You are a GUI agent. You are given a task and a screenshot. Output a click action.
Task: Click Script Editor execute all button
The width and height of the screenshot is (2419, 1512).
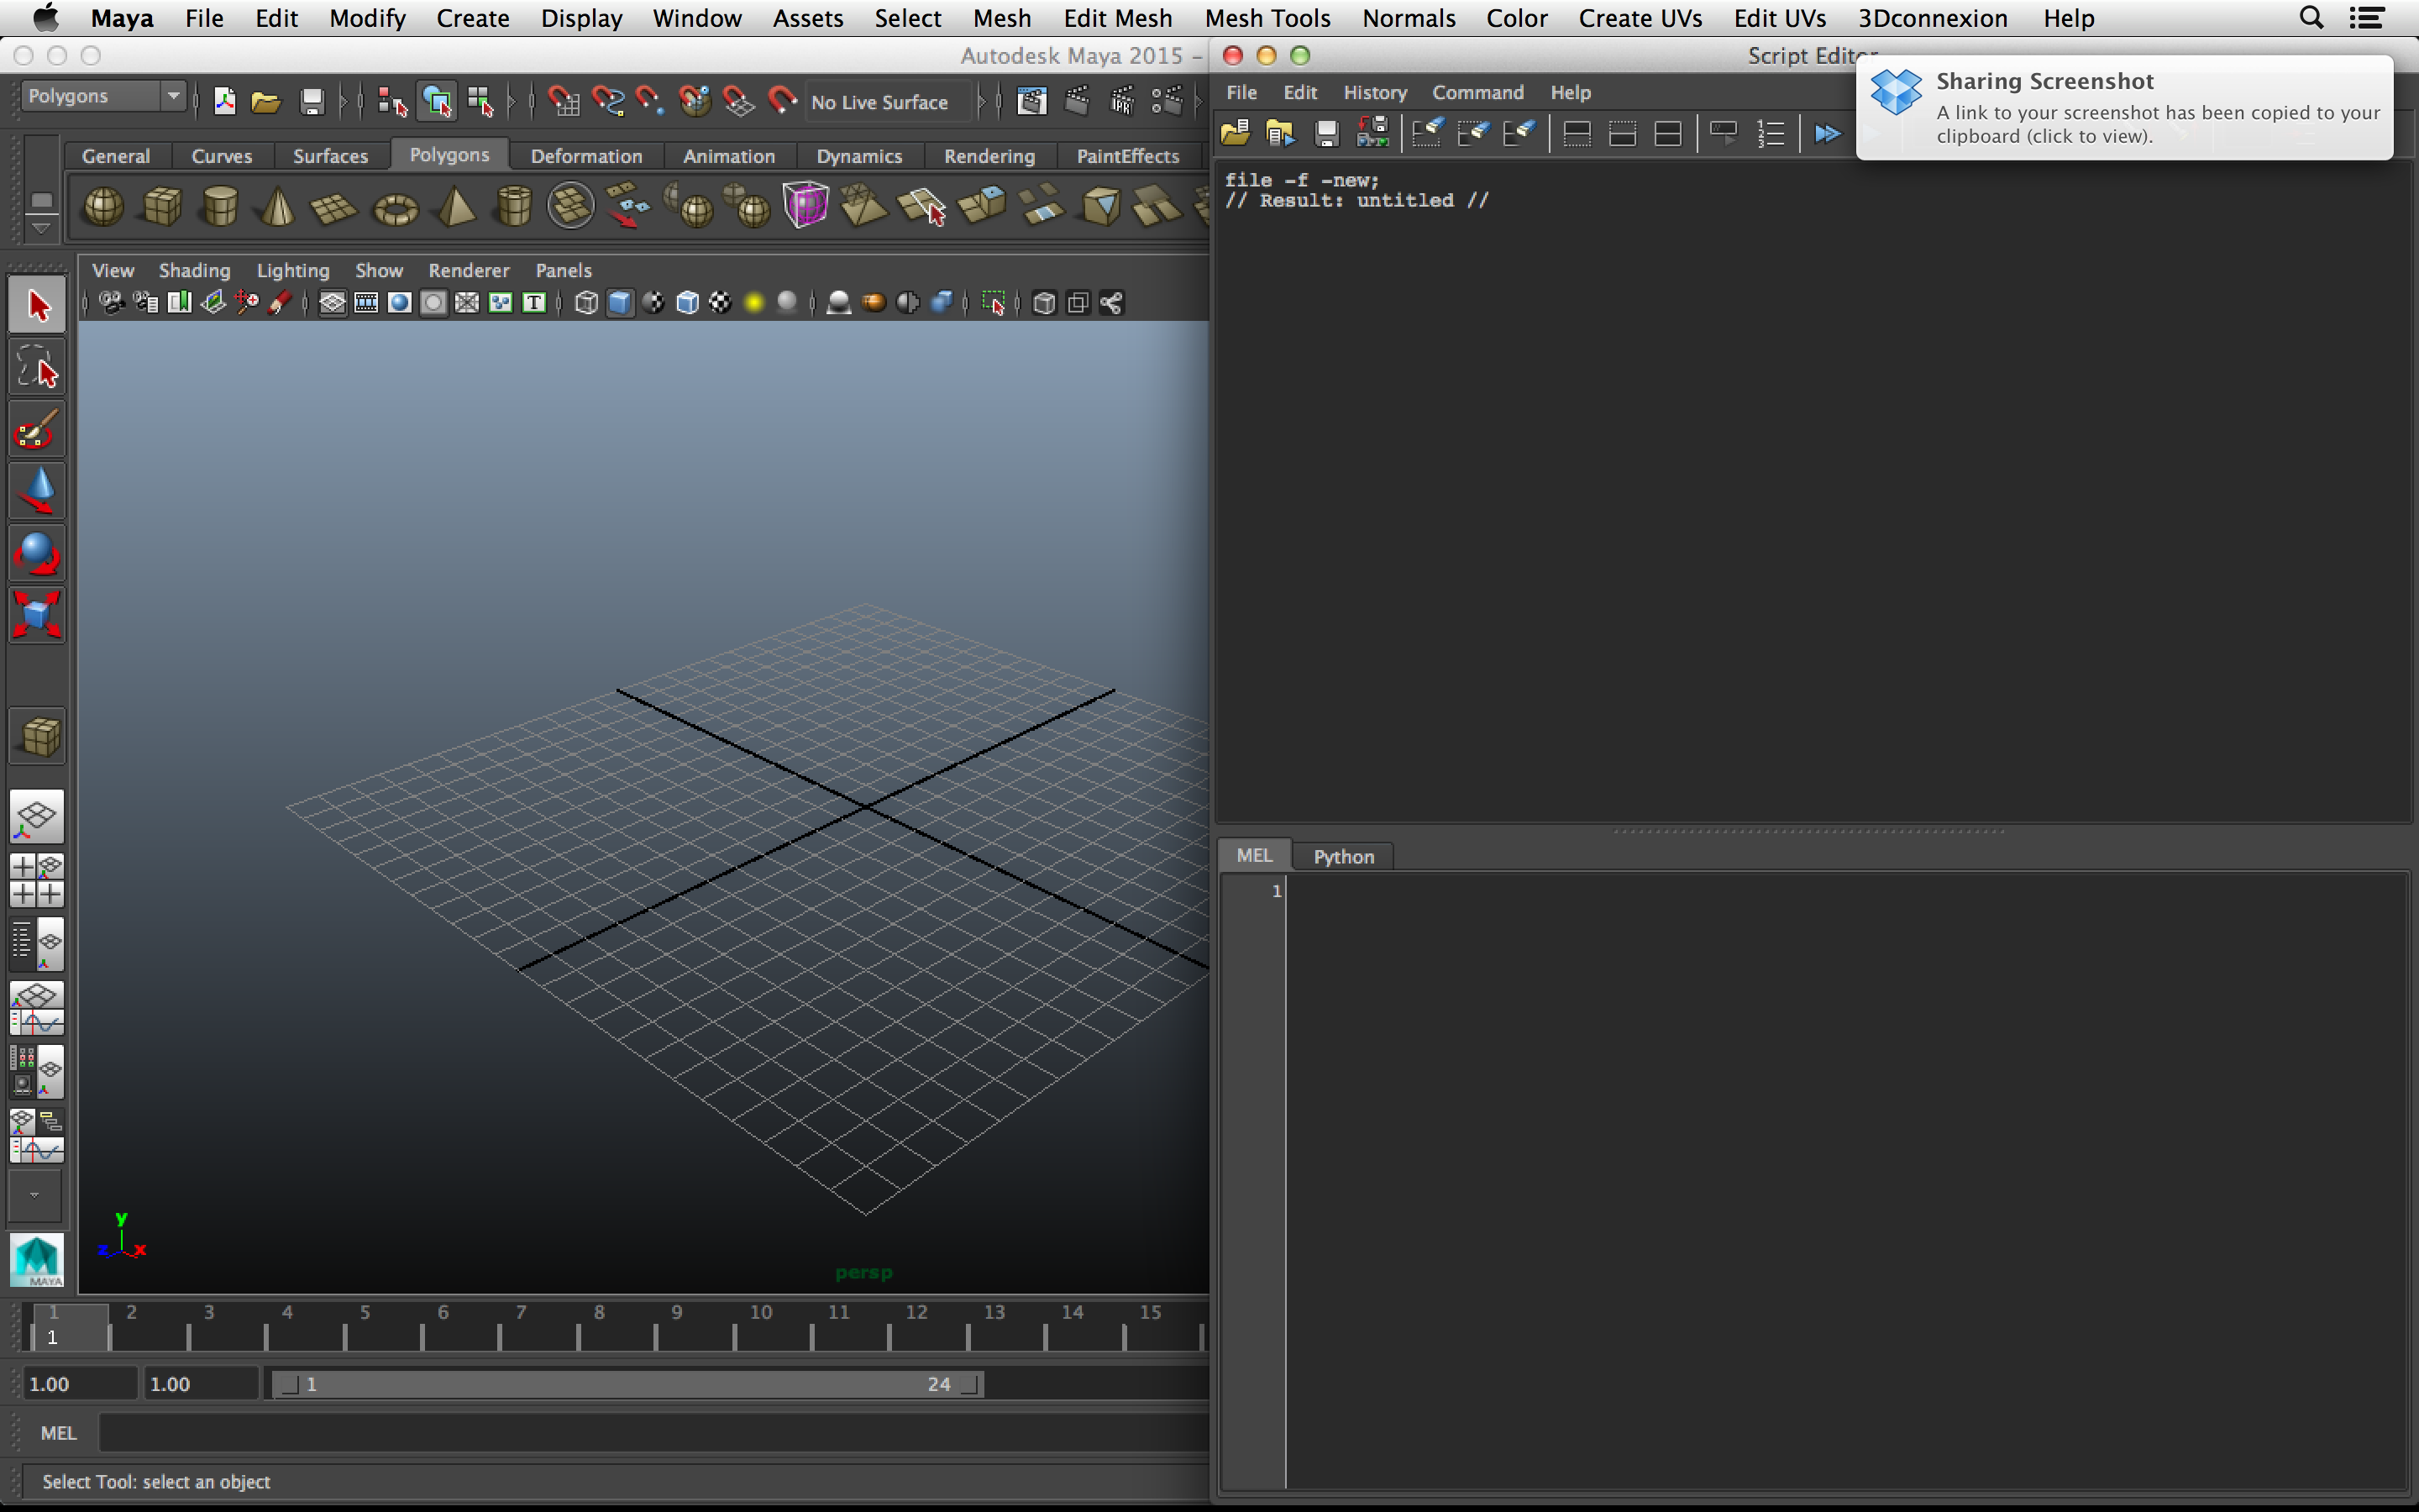tap(1827, 133)
